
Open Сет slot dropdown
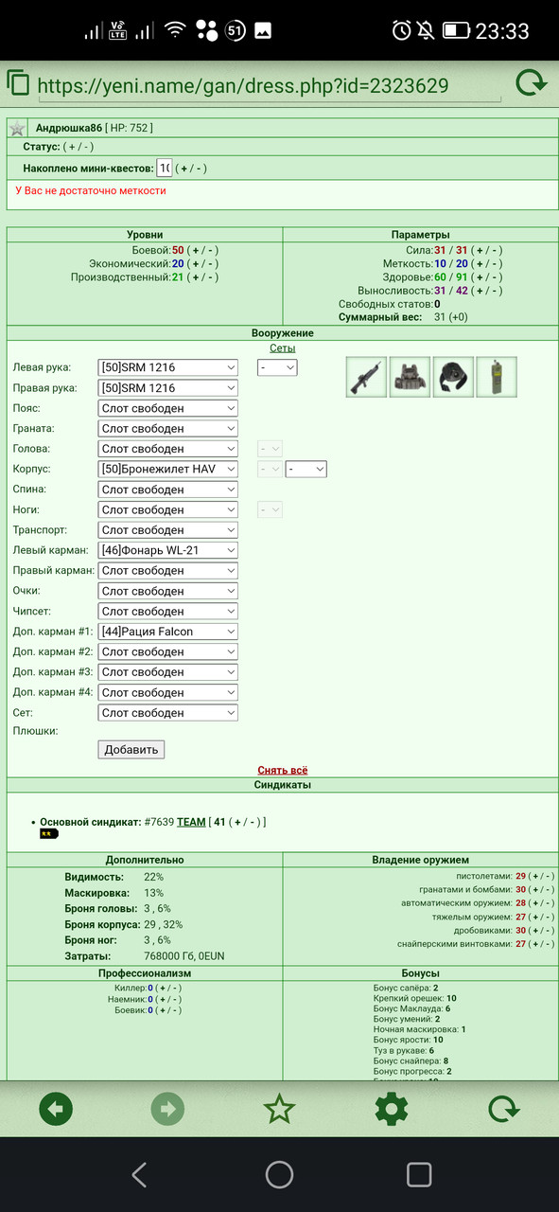click(167, 713)
